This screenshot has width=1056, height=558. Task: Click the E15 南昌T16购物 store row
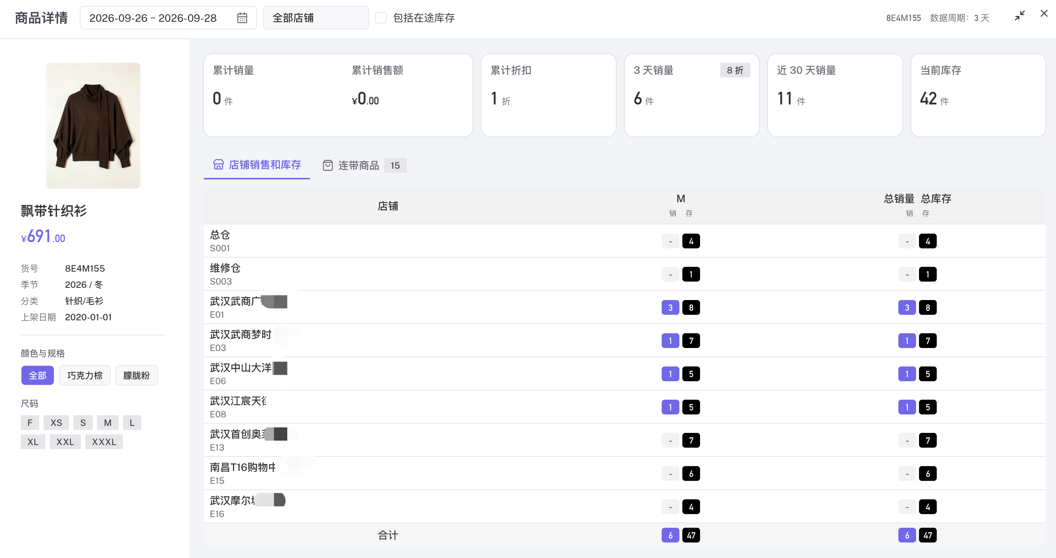(624, 473)
